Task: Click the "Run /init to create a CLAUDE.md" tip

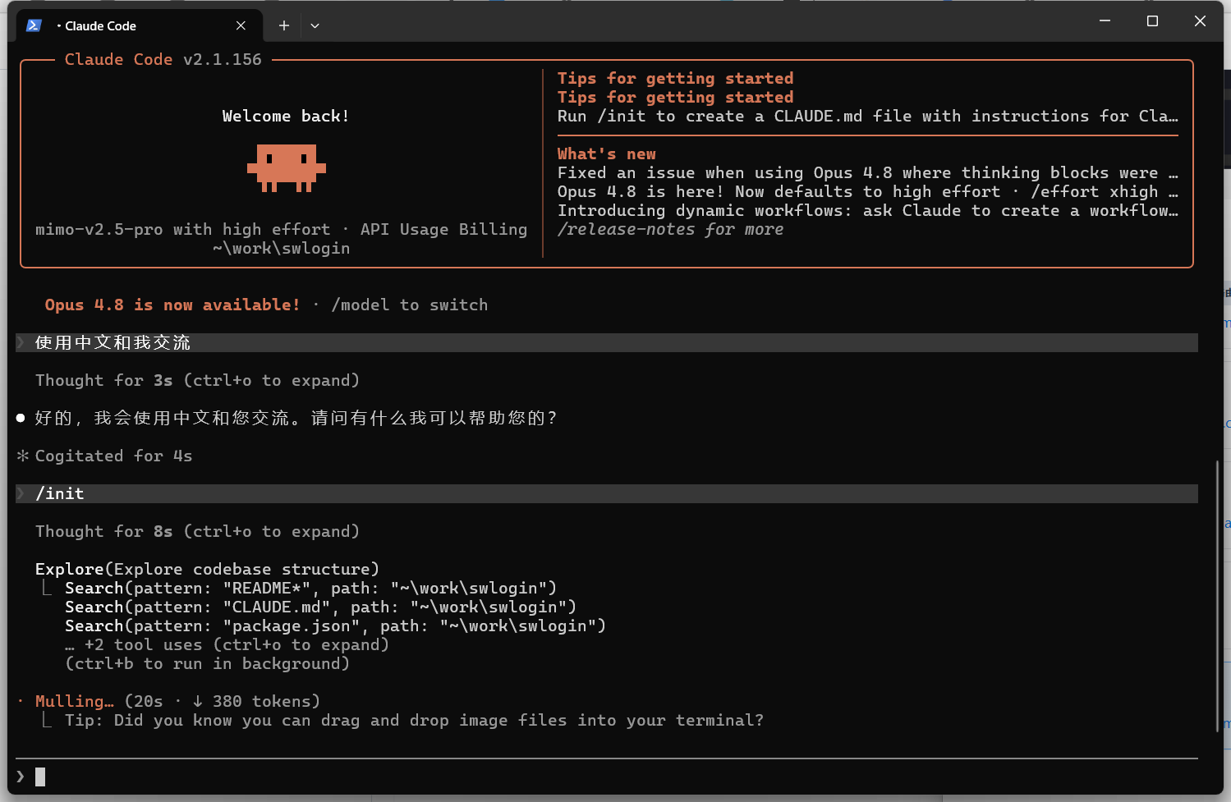Action: click(867, 116)
